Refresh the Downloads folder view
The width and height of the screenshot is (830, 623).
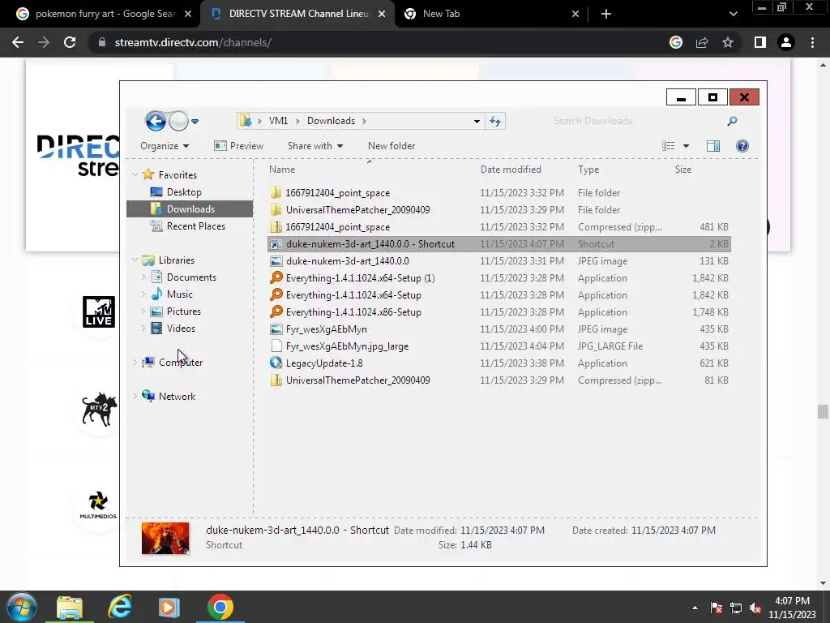(x=495, y=122)
